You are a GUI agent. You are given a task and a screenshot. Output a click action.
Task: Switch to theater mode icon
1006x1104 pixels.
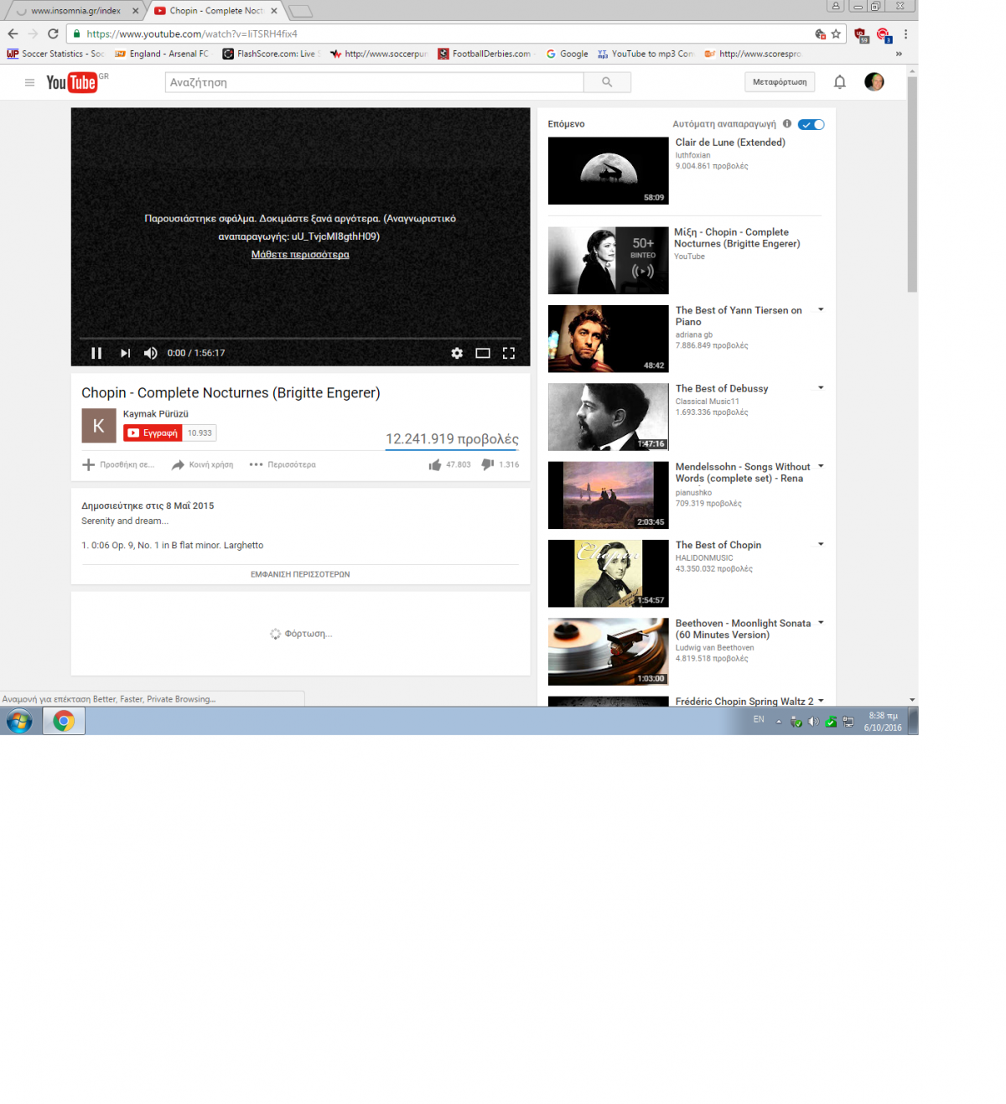483,353
